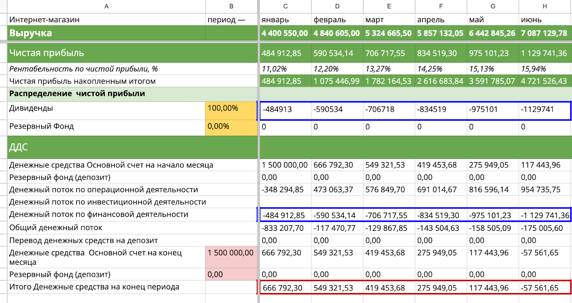Click January revenue cell 4 400 550,00

[285, 33]
